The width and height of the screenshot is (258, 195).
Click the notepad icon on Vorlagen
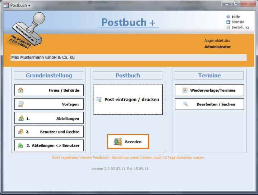21,104
